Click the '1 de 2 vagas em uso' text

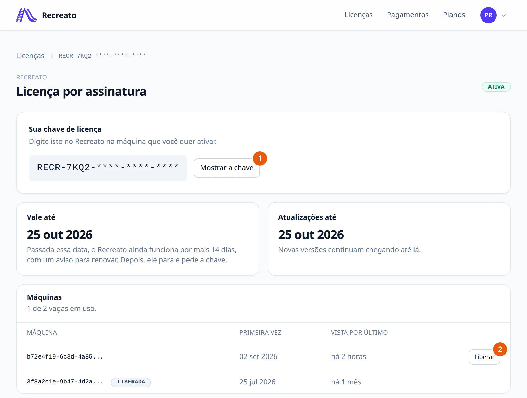point(62,308)
